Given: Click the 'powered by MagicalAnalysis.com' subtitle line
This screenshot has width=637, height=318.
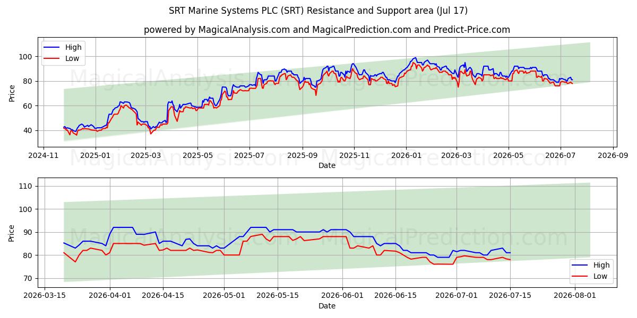Looking at the screenshot, I should pyautogui.click(x=326, y=30).
